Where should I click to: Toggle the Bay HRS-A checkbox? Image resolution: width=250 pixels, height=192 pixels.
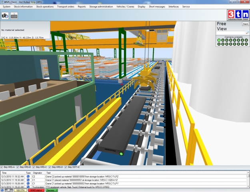click(2, 167)
